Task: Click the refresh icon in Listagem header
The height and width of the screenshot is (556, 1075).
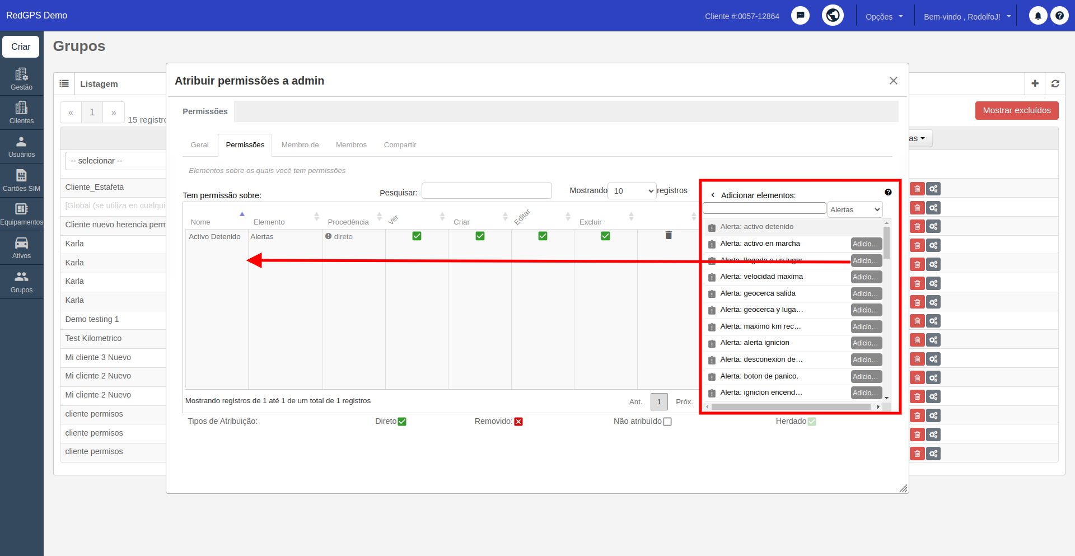Action: pyautogui.click(x=1055, y=83)
